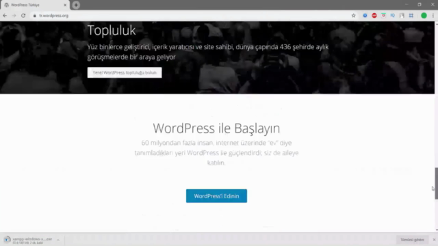Click the browser forward arrow

pos(14,16)
